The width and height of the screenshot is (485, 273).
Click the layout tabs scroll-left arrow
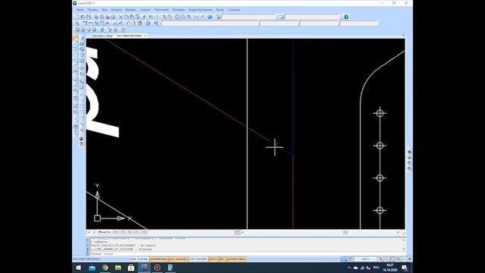pyautogui.click(x=89, y=232)
